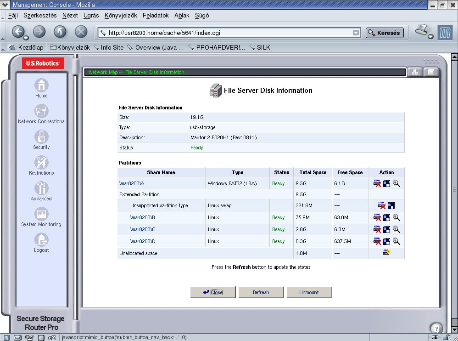Check disk magnifier icon for \\usr8200\B

point(396,217)
